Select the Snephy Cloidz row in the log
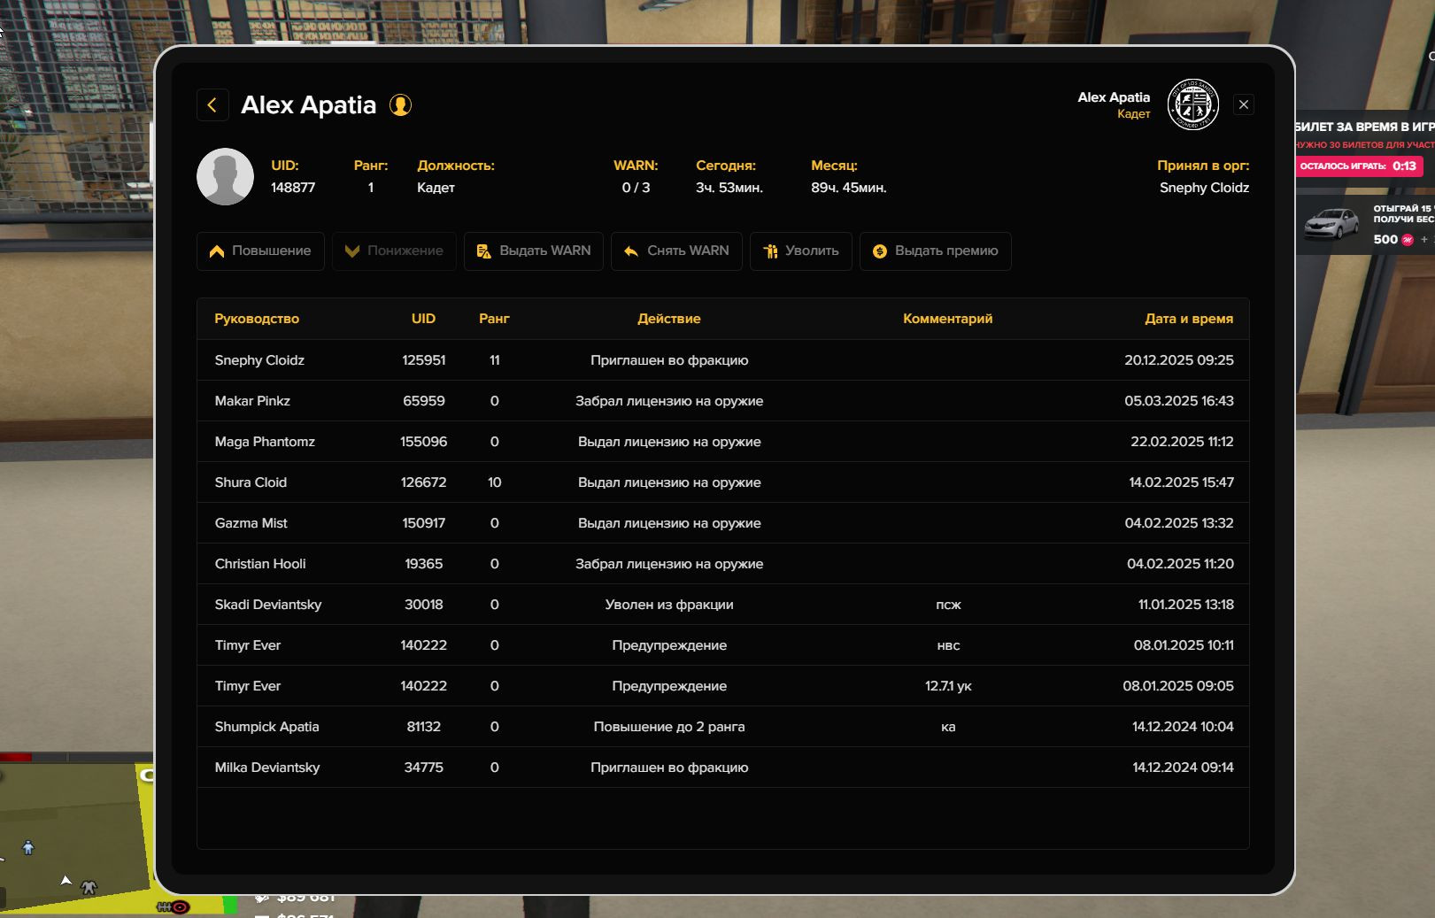The image size is (1435, 918). 723,360
